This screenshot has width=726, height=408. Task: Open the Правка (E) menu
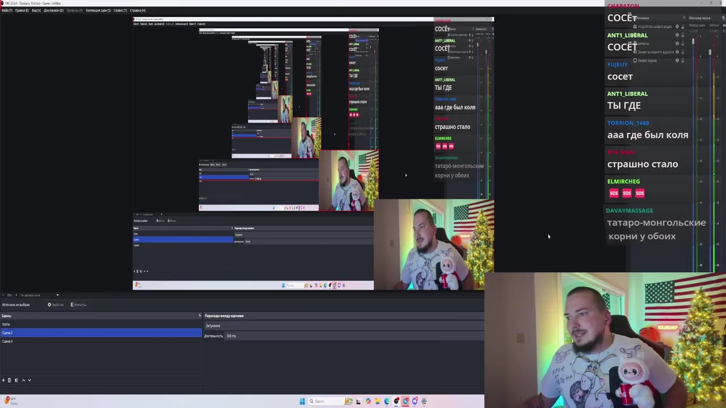22,10
